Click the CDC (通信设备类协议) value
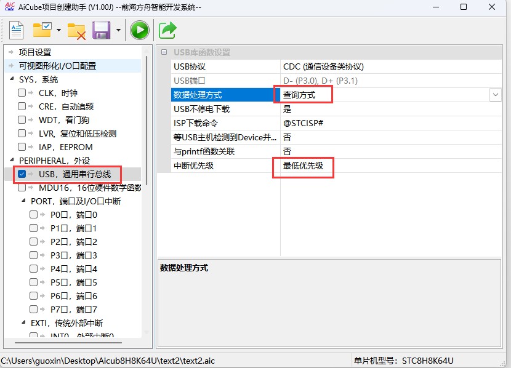 [323, 66]
